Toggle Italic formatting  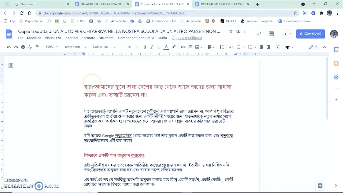click(152, 47)
